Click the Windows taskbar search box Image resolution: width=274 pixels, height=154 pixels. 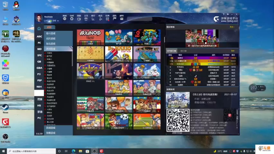pyautogui.click(x=32, y=151)
